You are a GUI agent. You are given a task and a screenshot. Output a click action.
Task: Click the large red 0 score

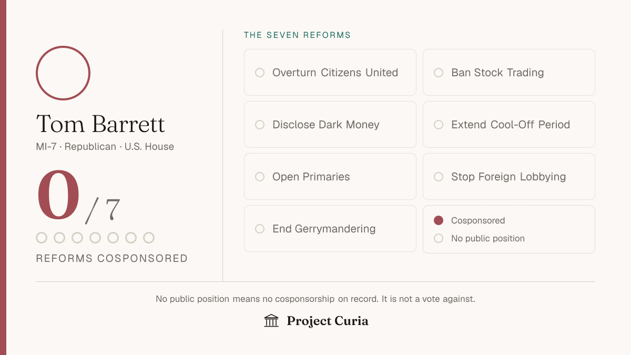point(59,195)
